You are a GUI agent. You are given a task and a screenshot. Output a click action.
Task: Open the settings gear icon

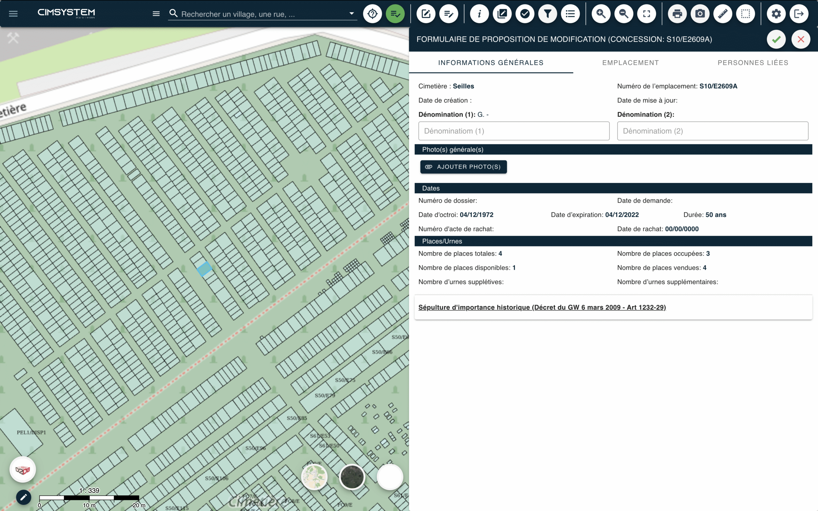pyautogui.click(x=776, y=14)
